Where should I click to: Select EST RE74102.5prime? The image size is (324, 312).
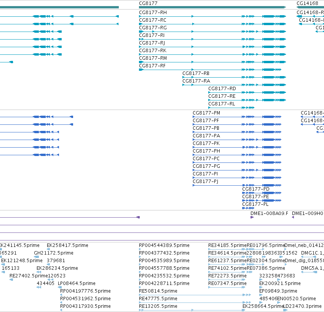click(x=228, y=268)
